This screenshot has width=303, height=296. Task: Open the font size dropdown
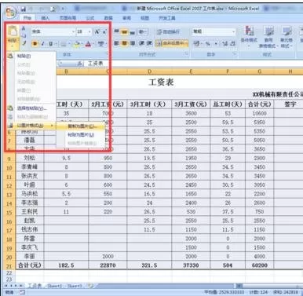click(x=89, y=32)
